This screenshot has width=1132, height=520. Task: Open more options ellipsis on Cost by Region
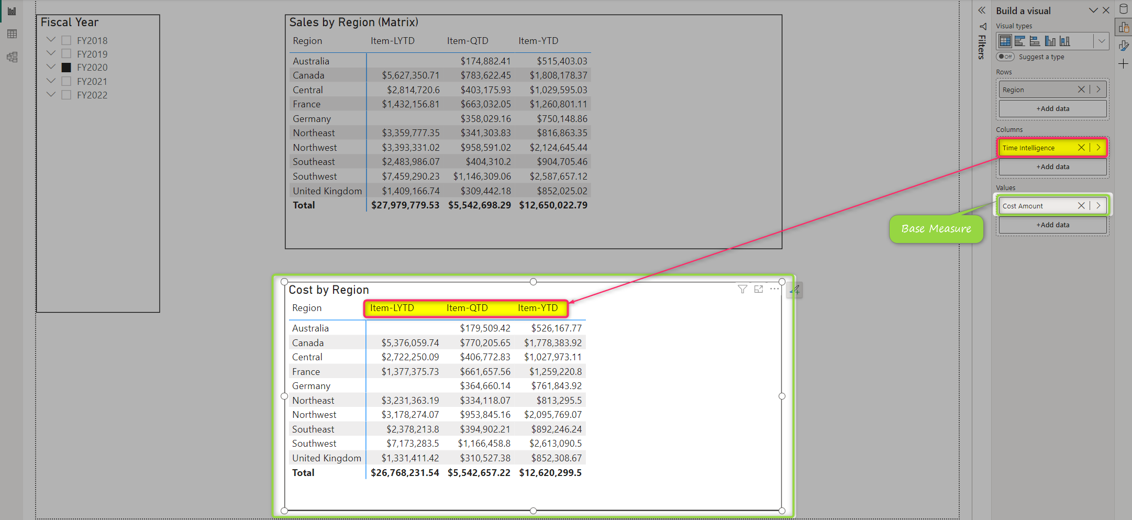coord(774,289)
